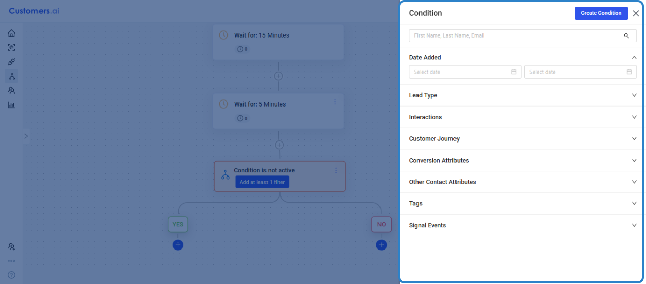The height and width of the screenshot is (284, 646).
Task: Open the three dots more sidebar icon
Action: (11, 261)
